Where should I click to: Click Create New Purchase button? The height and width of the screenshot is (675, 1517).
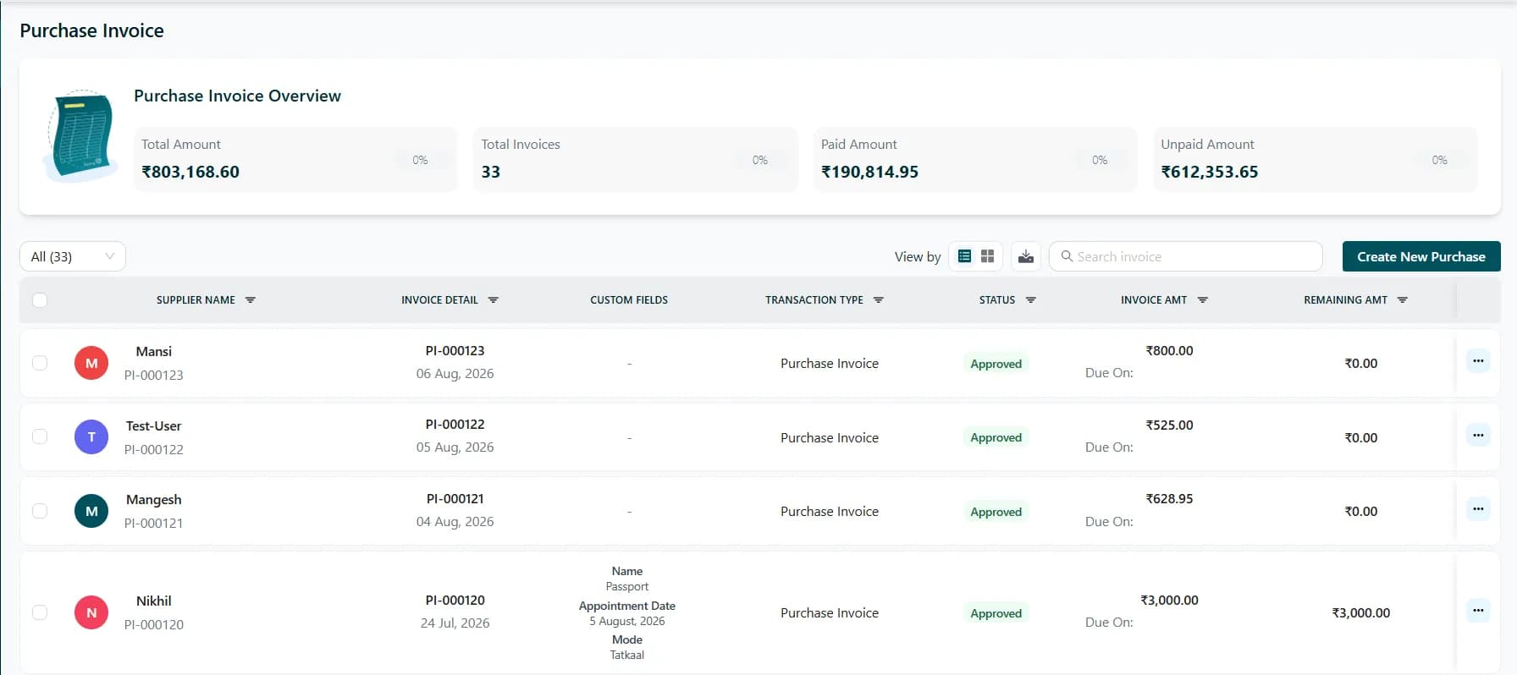[x=1421, y=256]
